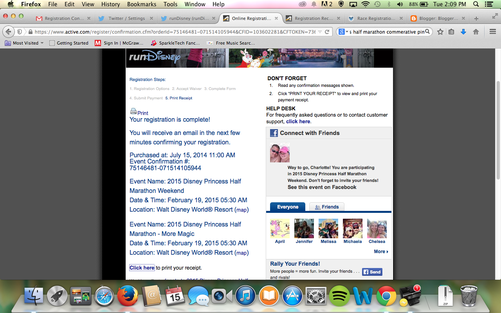Screen dimensions: 501x313
Task: Click the Google search input field
Action: pos(387,32)
